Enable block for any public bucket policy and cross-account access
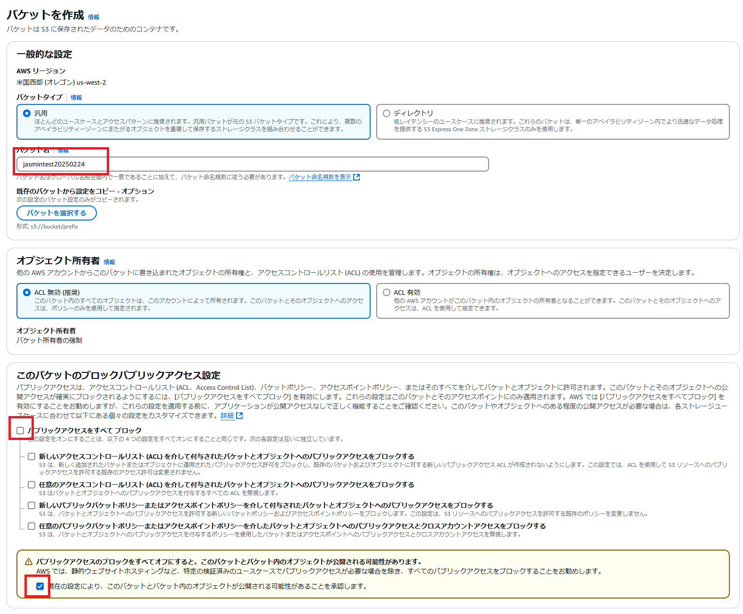This screenshot has width=743, height=614. 32,526
